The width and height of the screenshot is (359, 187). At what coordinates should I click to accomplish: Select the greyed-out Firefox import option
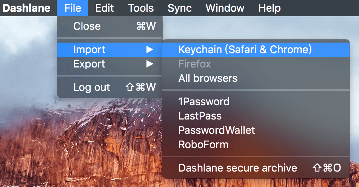click(x=256, y=64)
